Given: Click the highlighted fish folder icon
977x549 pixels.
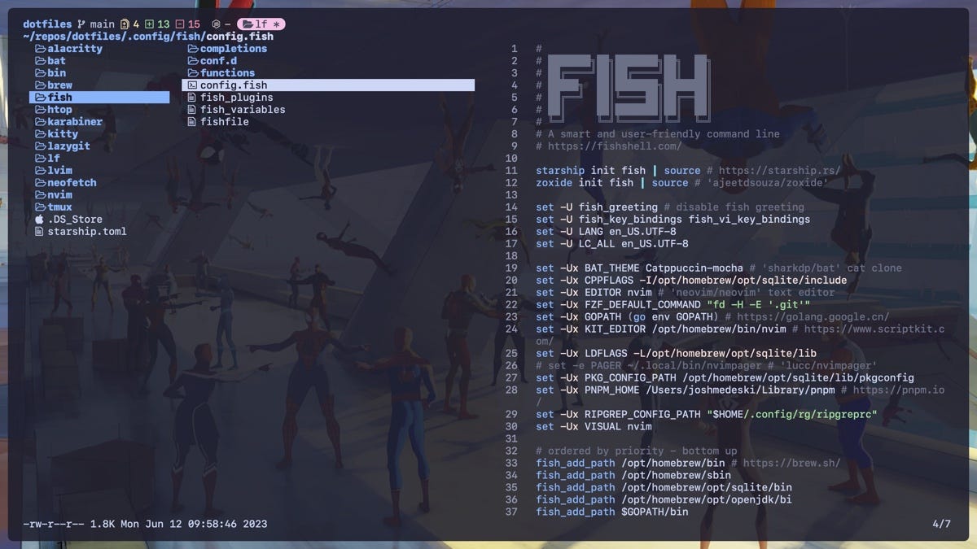Looking at the screenshot, I should [x=40, y=98].
